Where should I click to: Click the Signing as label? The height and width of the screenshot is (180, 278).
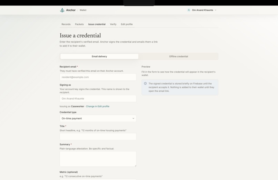pos(65,85)
